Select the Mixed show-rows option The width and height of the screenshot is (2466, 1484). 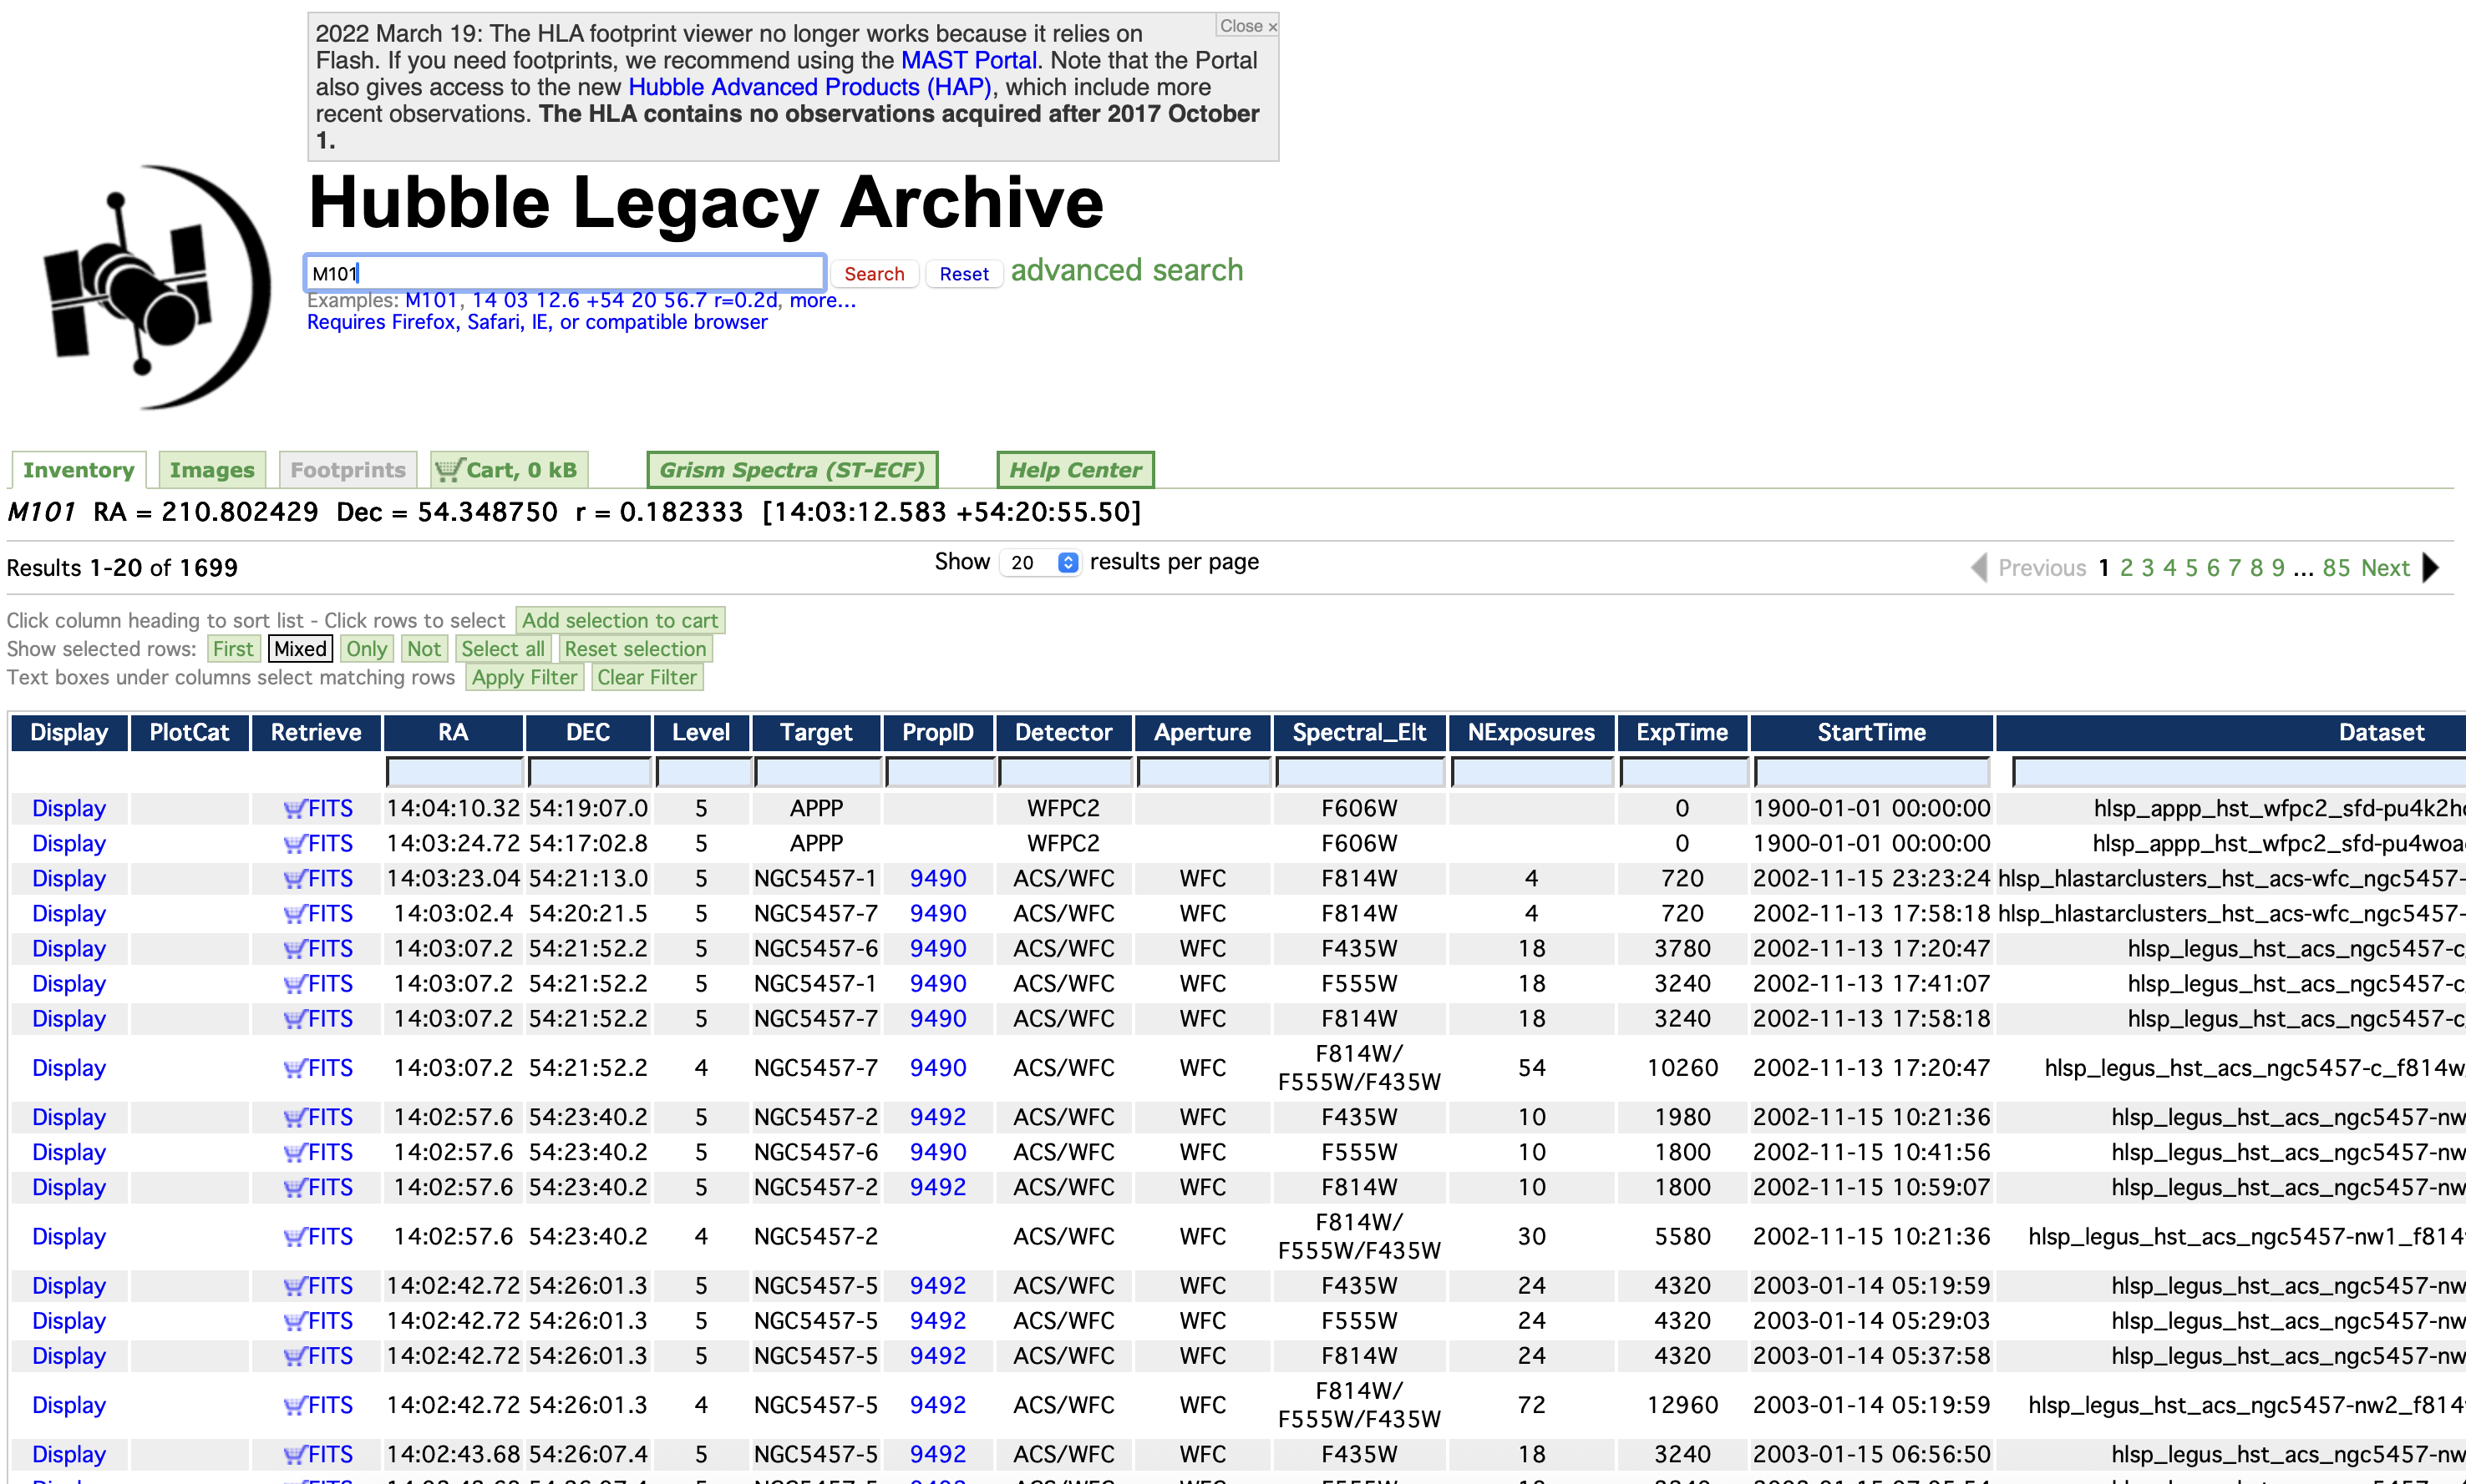(300, 649)
